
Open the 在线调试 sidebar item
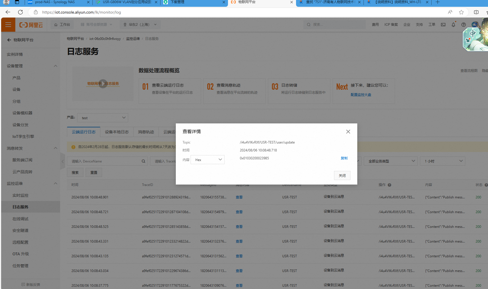(x=20, y=219)
